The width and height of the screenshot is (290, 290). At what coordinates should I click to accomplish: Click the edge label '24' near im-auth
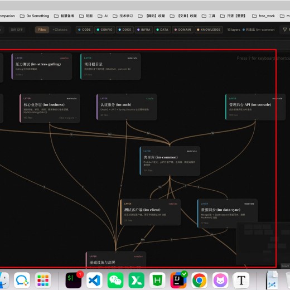(x=148, y=133)
